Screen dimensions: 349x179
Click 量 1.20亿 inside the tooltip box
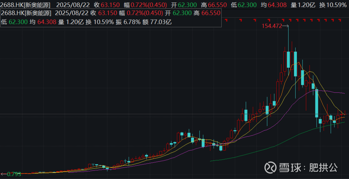coord(71,22)
